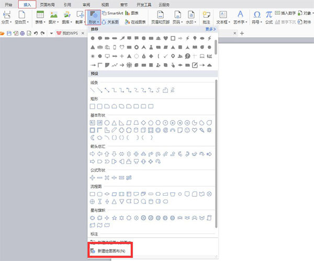Select the first rectangle shape under 矩形

[x=93, y=106]
